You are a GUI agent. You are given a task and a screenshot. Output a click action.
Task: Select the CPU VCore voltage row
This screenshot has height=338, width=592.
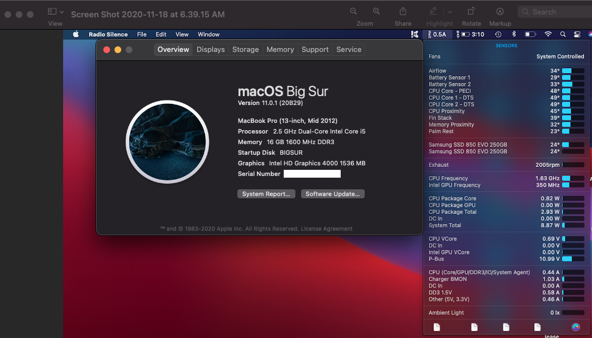[x=507, y=239]
